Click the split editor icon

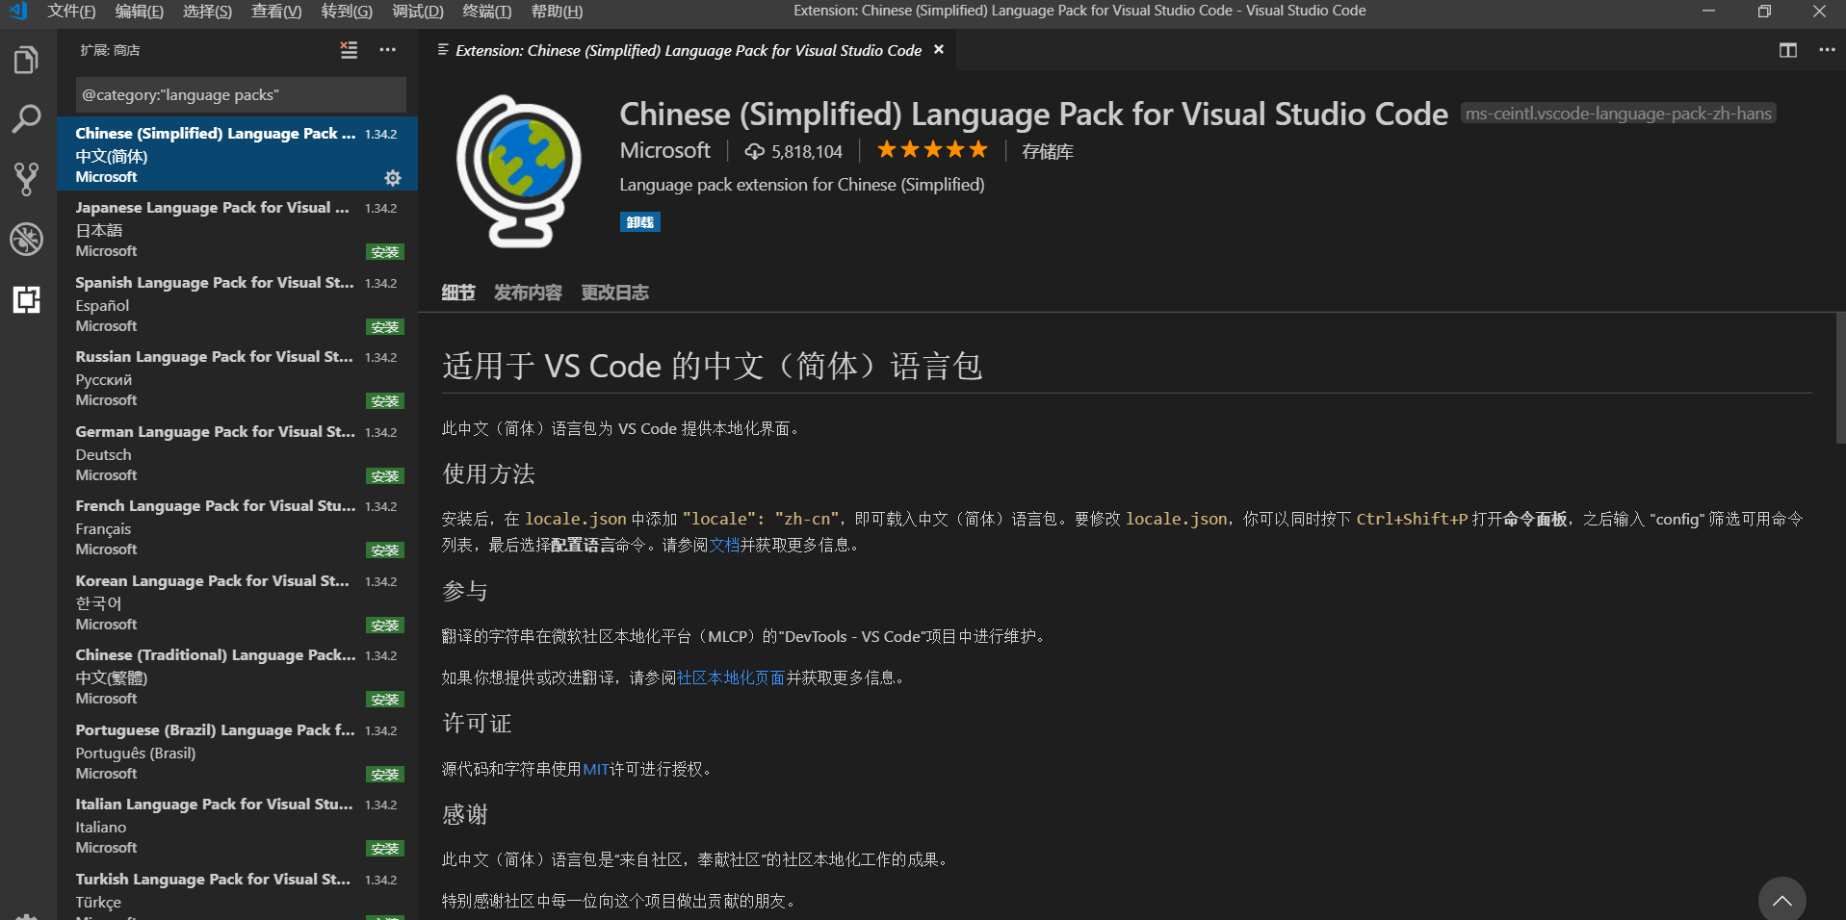(1788, 50)
